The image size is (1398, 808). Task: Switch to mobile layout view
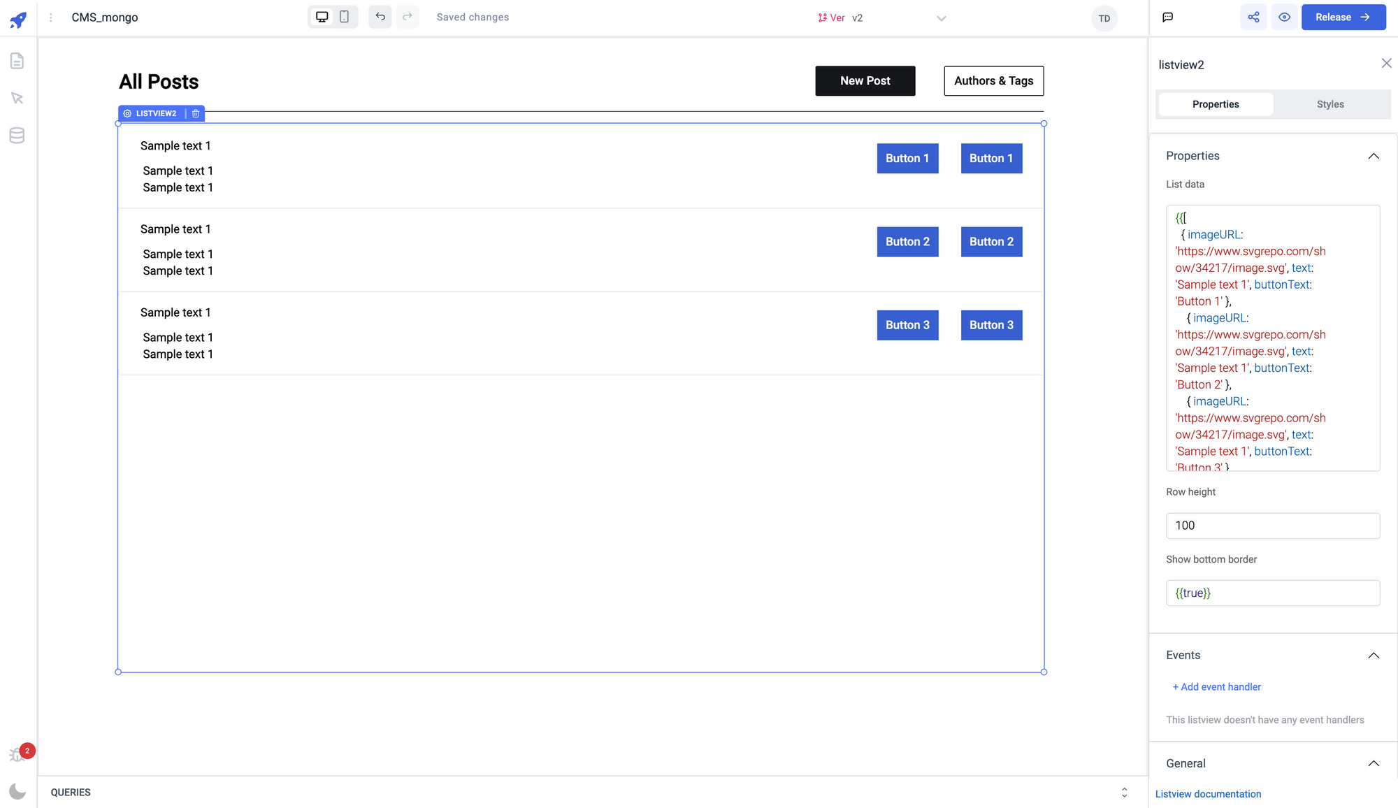(345, 17)
